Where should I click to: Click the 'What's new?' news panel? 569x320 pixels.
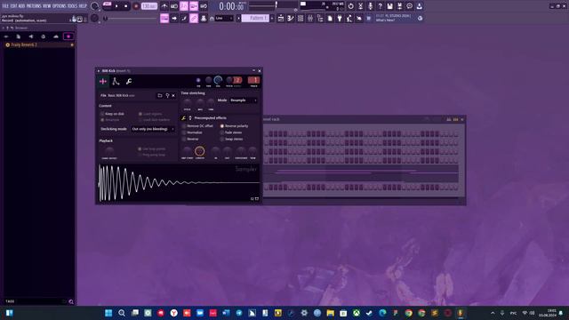(396, 18)
